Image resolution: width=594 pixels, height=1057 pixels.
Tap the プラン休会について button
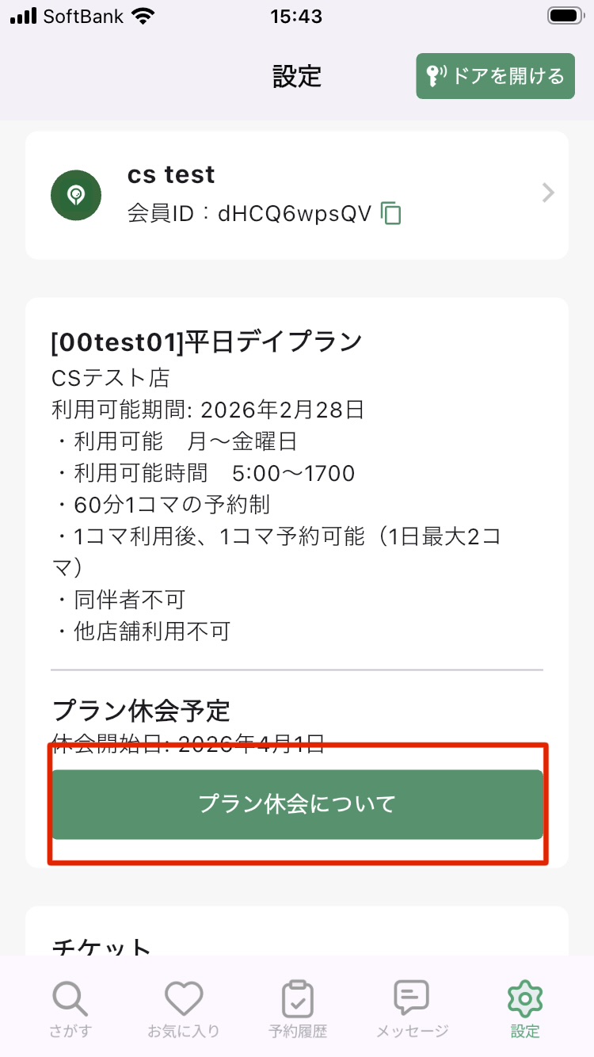(297, 804)
